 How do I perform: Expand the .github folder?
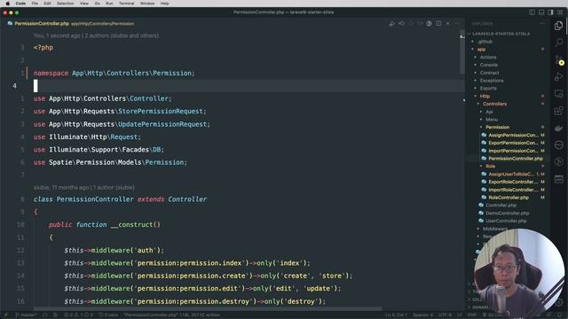[485, 42]
